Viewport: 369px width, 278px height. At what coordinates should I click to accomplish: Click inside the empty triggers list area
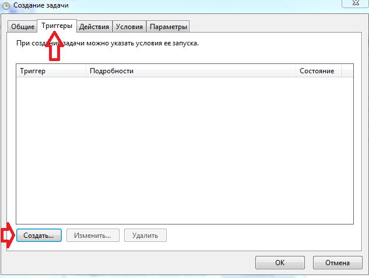click(185, 150)
